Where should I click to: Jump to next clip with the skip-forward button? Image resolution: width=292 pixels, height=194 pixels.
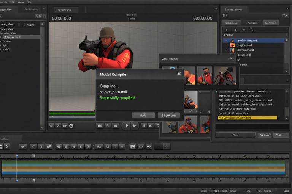coord(116,126)
